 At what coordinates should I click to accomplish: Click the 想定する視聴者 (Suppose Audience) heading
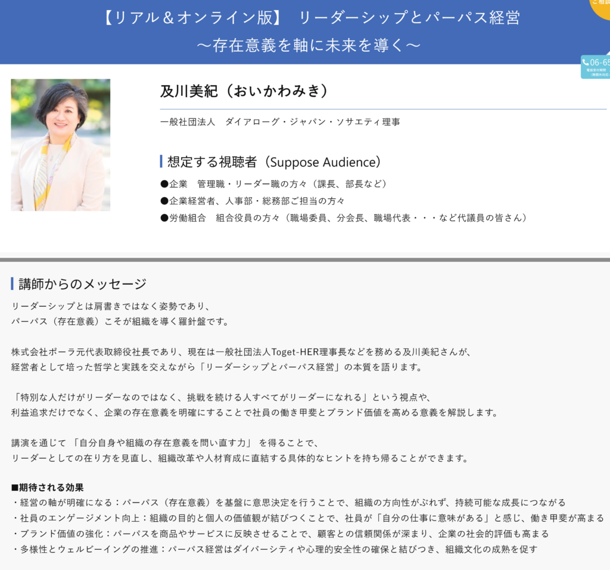coord(274,161)
